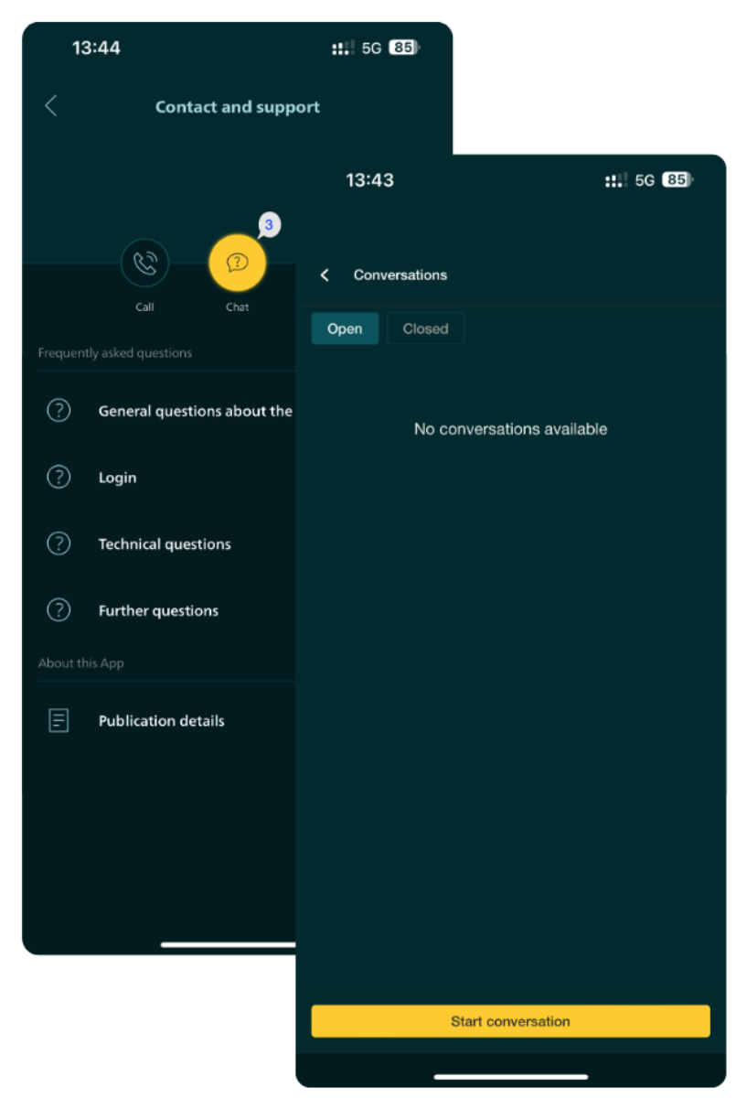Tap the 13:43 status bar clock
The image size is (736, 1098).
pyautogui.click(x=369, y=180)
